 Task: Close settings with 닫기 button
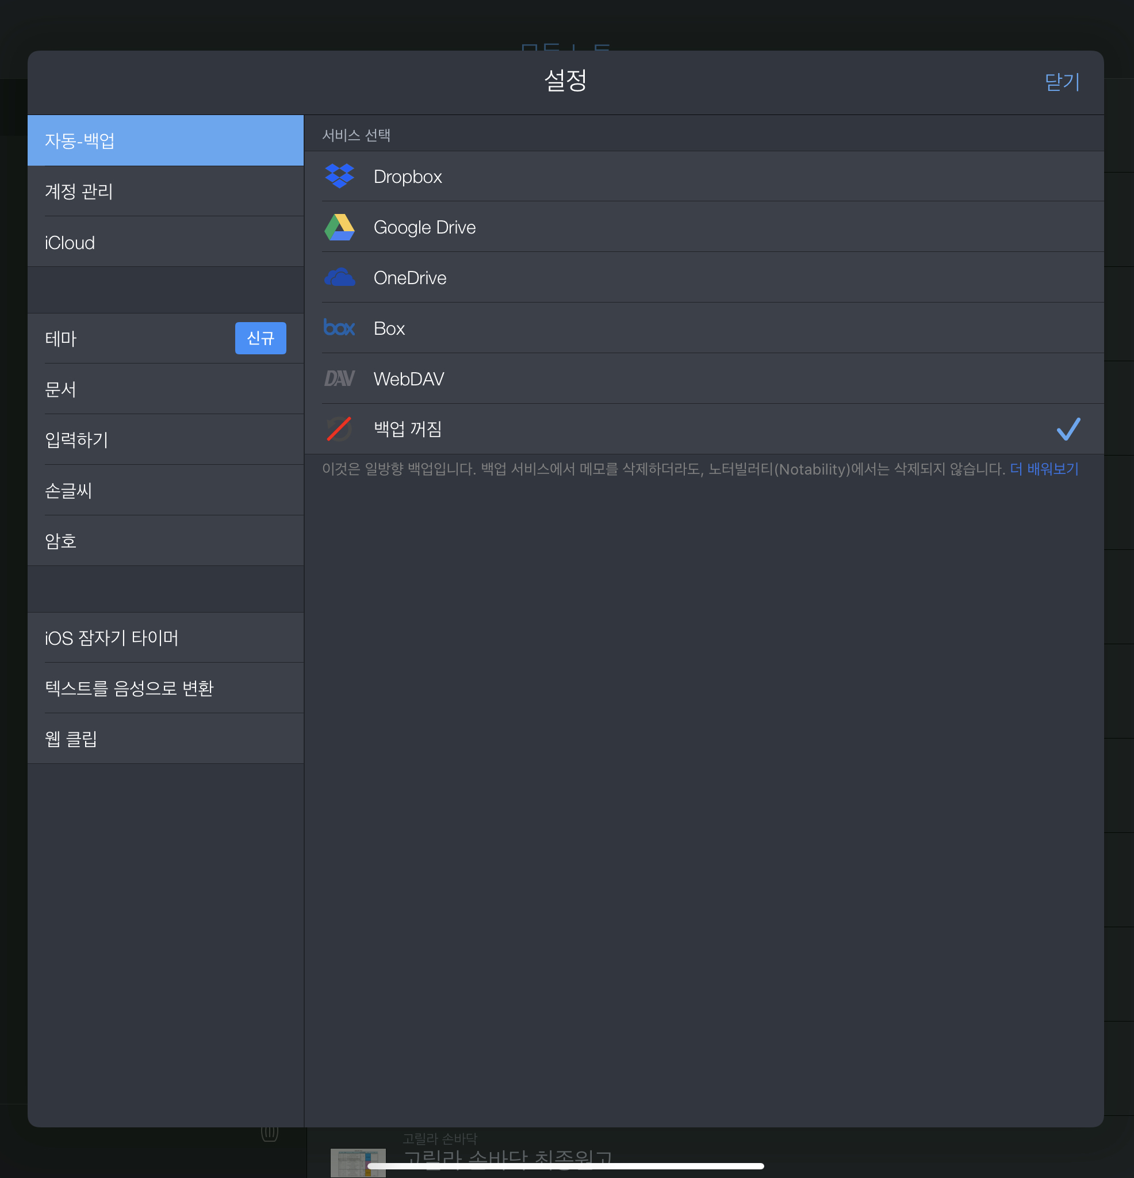1062,82
